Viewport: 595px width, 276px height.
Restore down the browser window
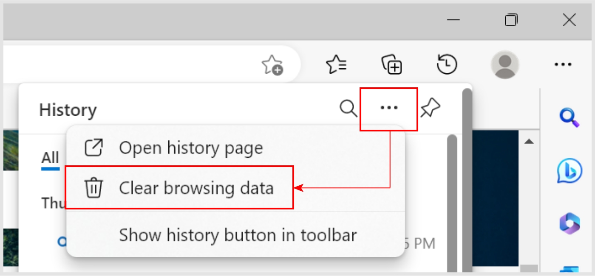pyautogui.click(x=511, y=20)
